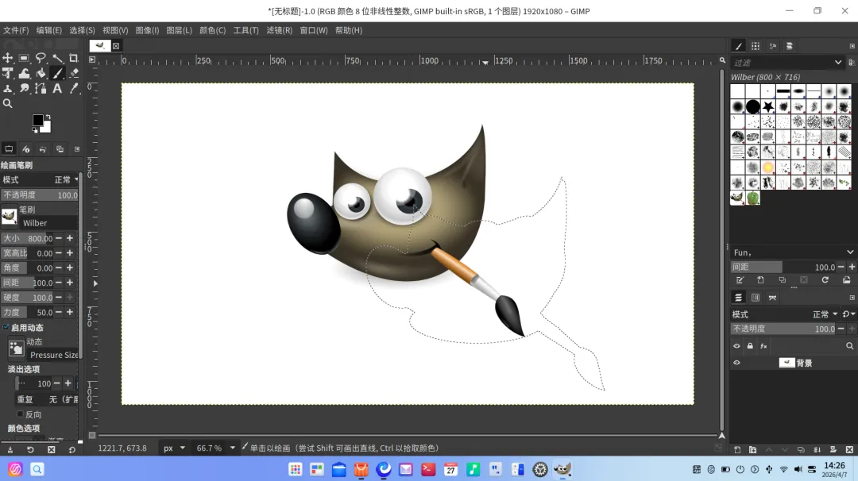Click the layer effects fx header icon

(x=764, y=346)
